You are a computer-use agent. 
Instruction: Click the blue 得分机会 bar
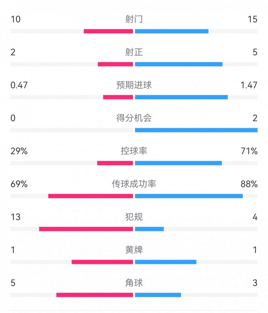(x=196, y=130)
